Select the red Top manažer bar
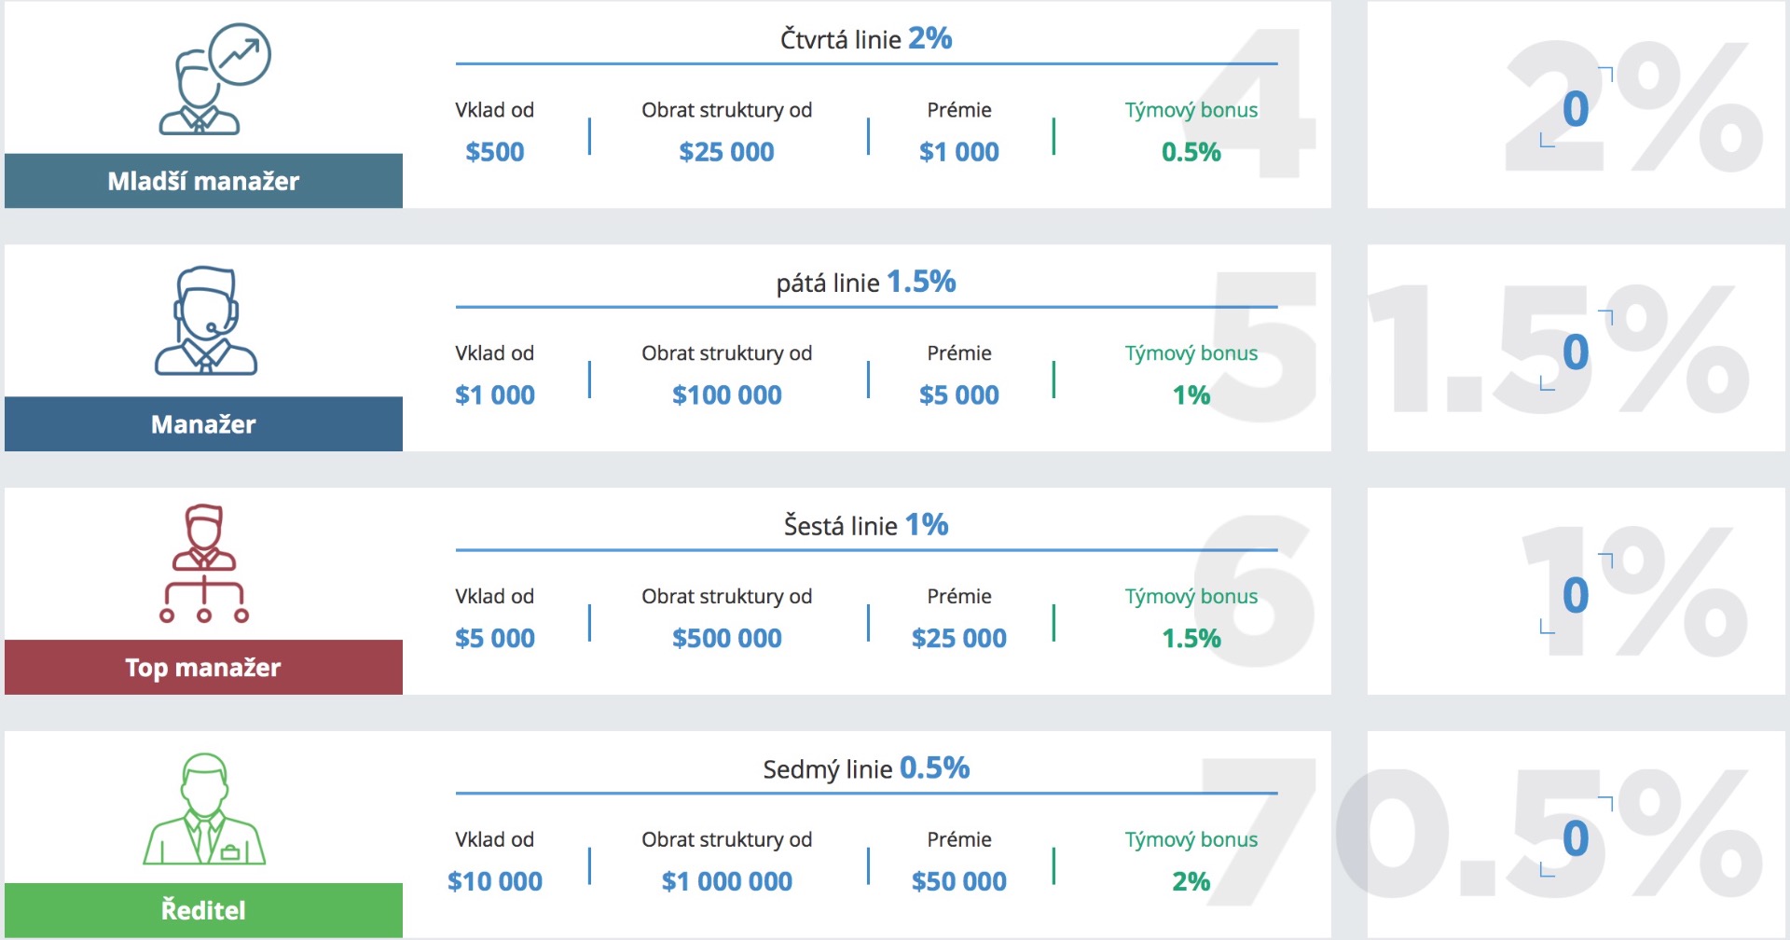Viewport: 1790px width, 940px height. 203,668
